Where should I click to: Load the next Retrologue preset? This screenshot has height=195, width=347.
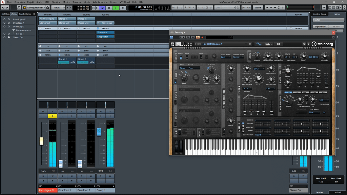[x=199, y=44]
